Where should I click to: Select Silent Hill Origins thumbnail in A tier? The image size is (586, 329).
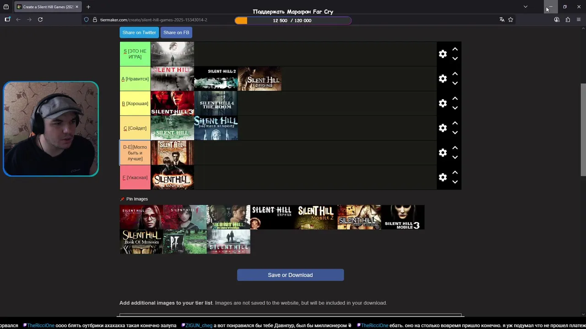coord(260,79)
